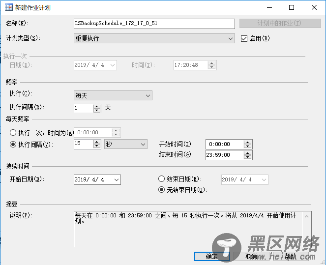Open the interval unit dropdown showing 秒
The image size is (326, 265).
(x=126, y=144)
